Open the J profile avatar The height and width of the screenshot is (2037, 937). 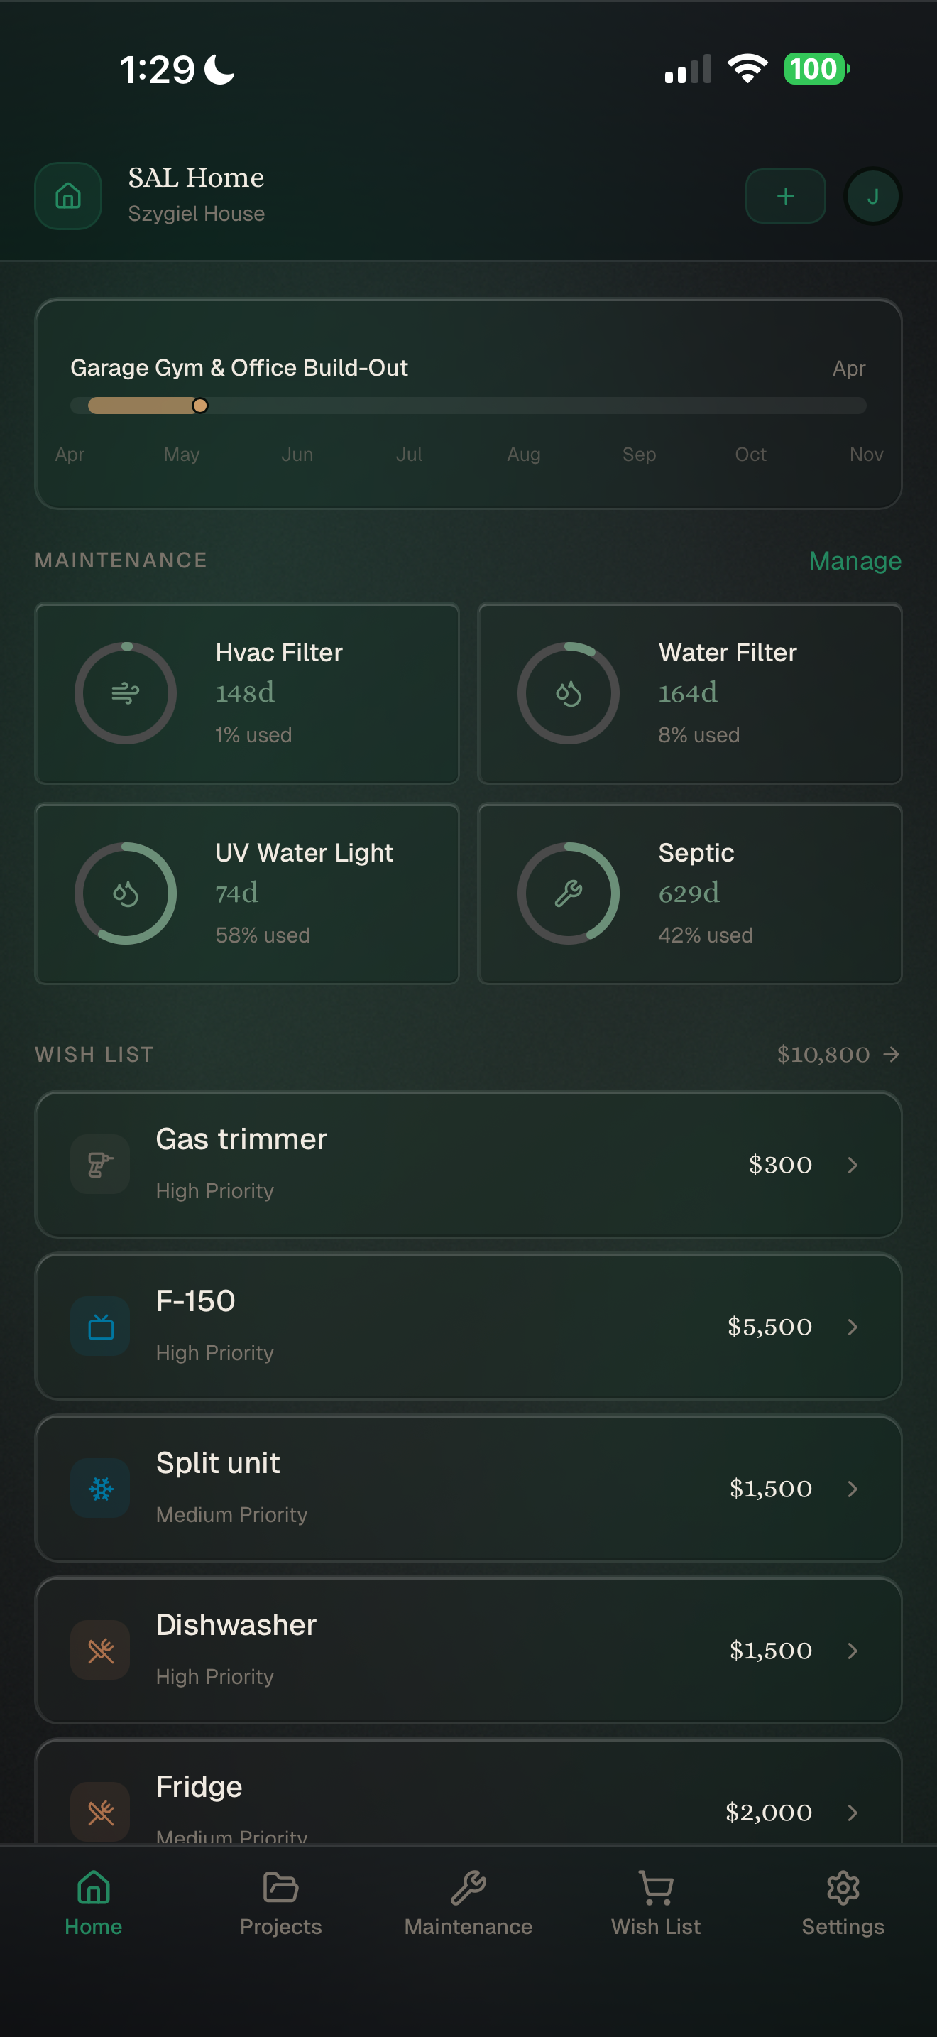872,196
